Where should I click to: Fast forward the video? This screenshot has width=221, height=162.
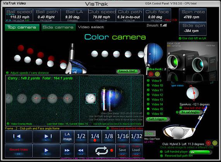67,150
